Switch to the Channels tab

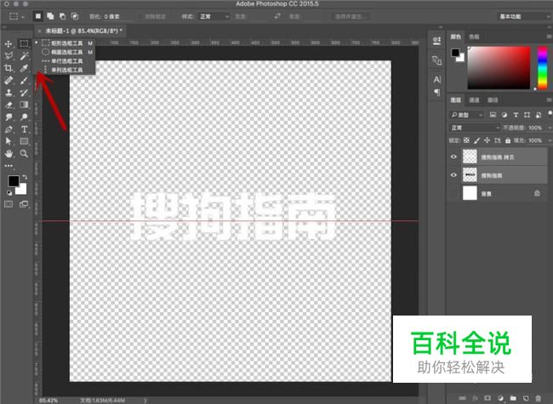pos(474,100)
